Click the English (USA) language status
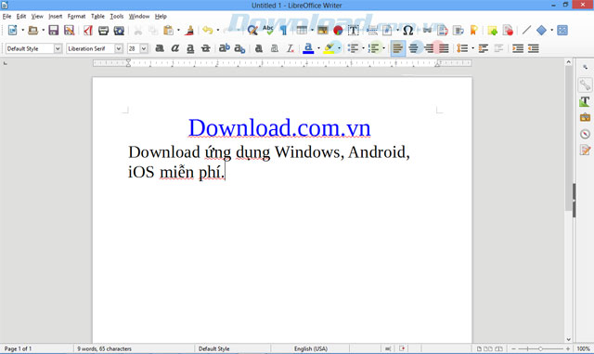Image resolution: width=594 pixels, height=354 pixels. 311,348
